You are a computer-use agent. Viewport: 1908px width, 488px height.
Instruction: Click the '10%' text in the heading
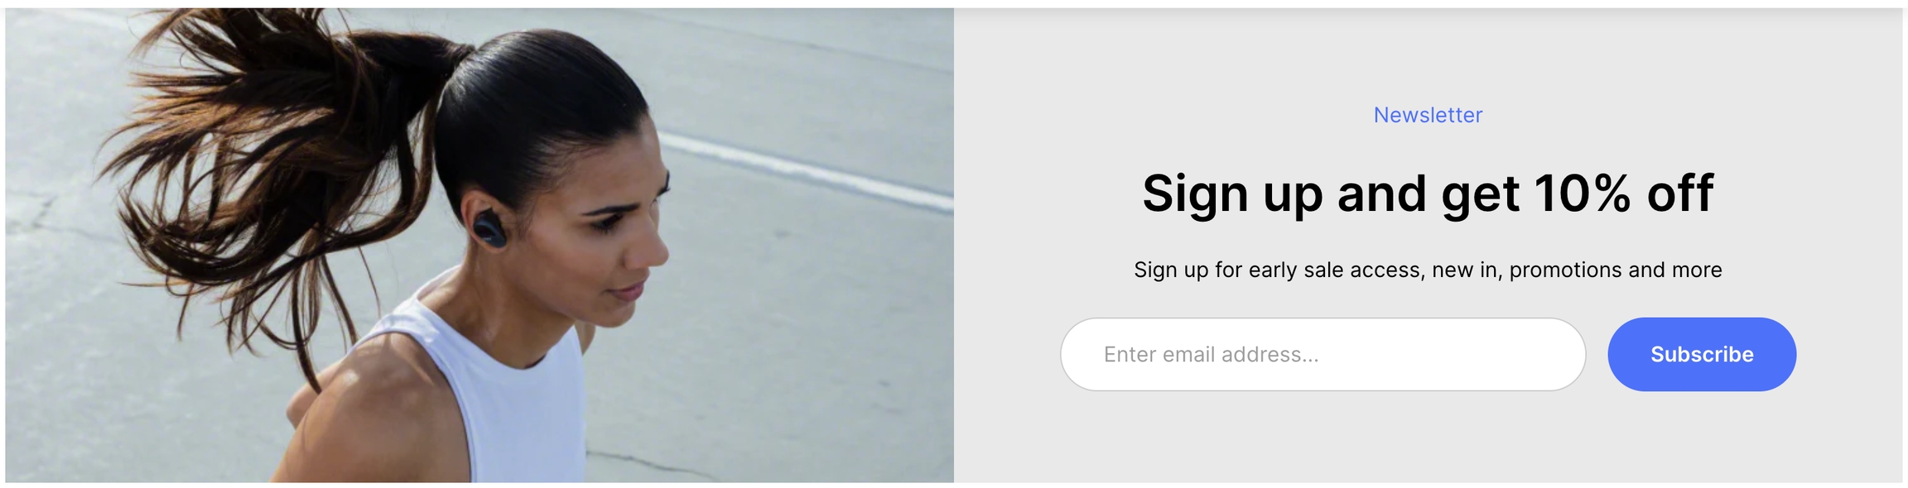[x=1582, y=194]
